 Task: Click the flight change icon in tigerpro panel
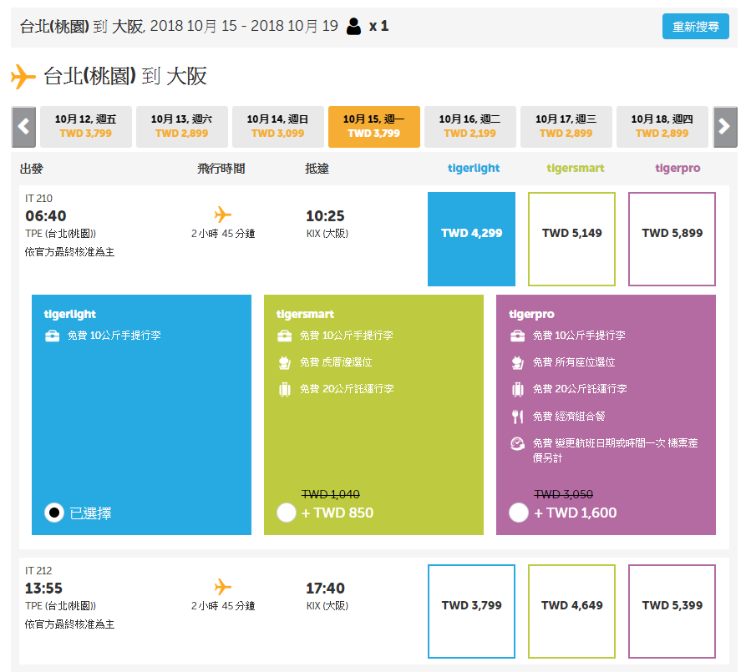point(518,444)
